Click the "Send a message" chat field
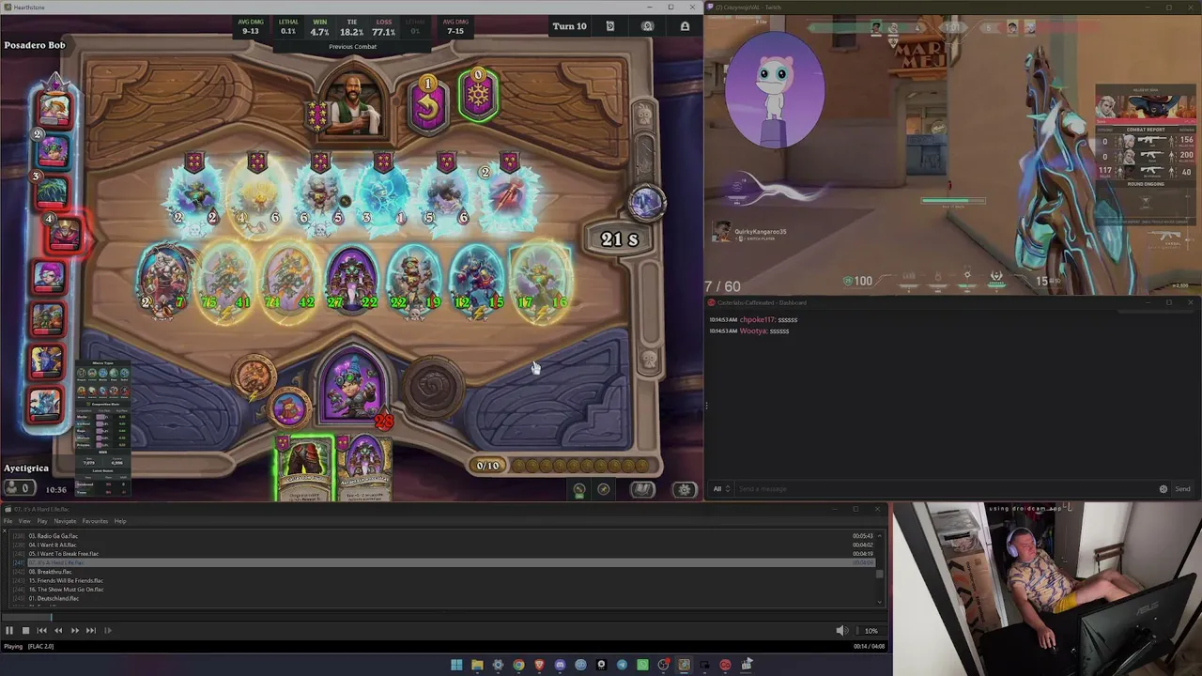The image size is (1202, 676). click(947, 489)
